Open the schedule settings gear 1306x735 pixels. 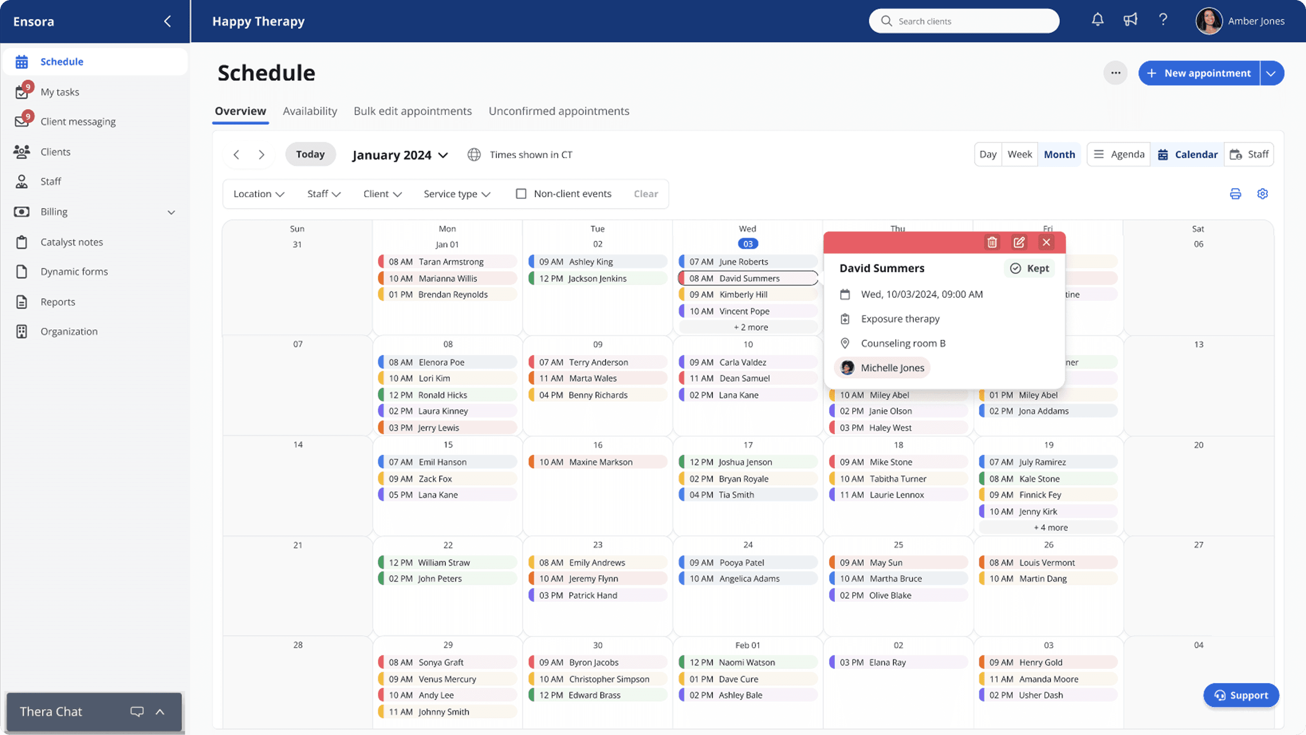pyautogui.click(x=1263, y=193)
